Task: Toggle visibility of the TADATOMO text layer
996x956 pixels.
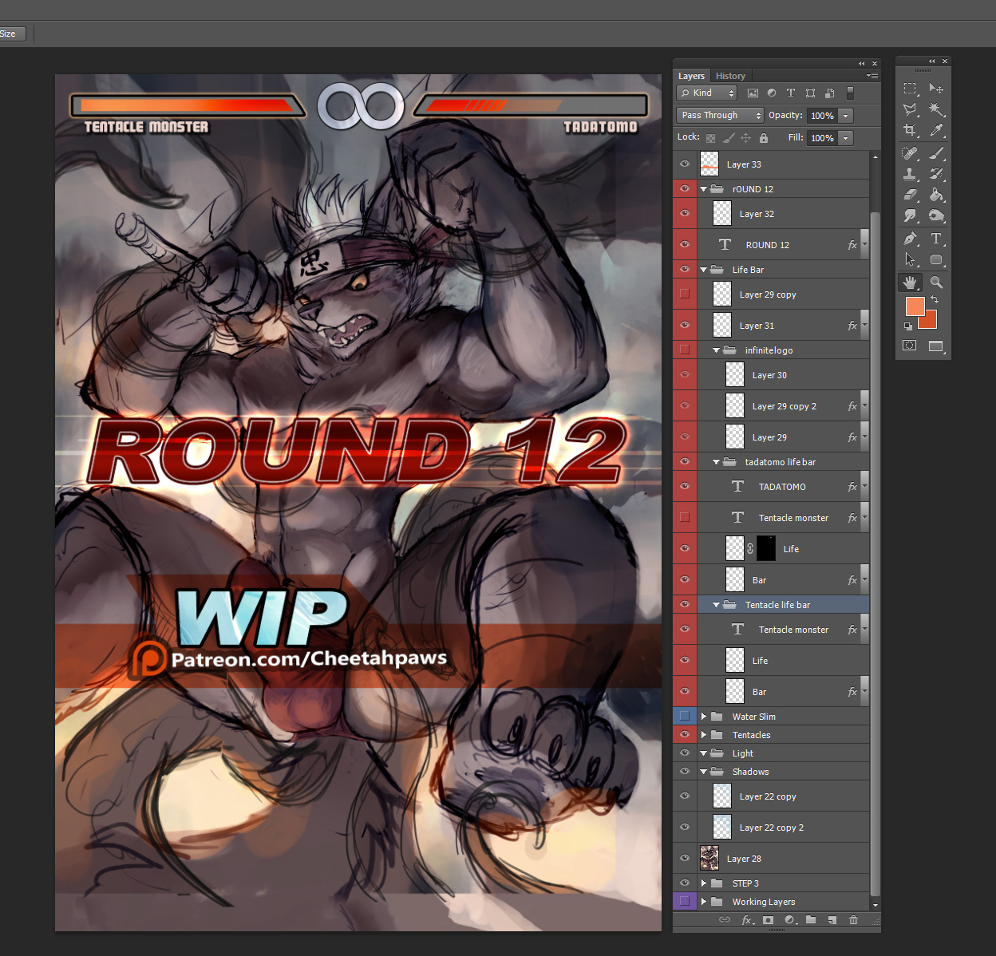Action: (685, 486)
